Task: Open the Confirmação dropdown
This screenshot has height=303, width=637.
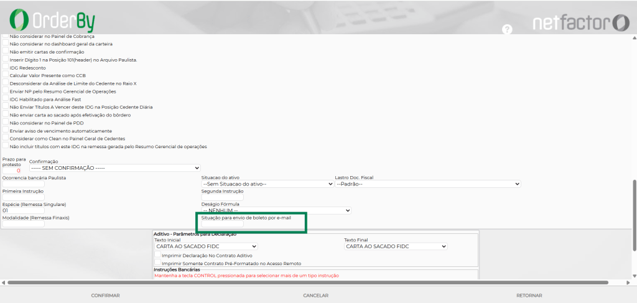Action: tap(115, 168)
